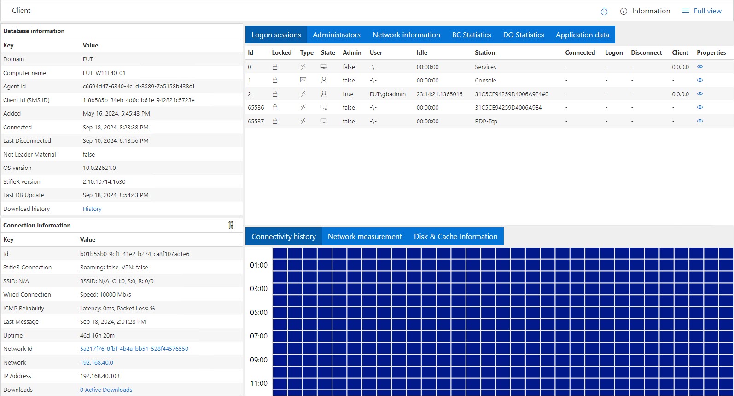Screen dimensions: 734x396
Task: Open Network Id 5a217f76 link
Action: 134,349
